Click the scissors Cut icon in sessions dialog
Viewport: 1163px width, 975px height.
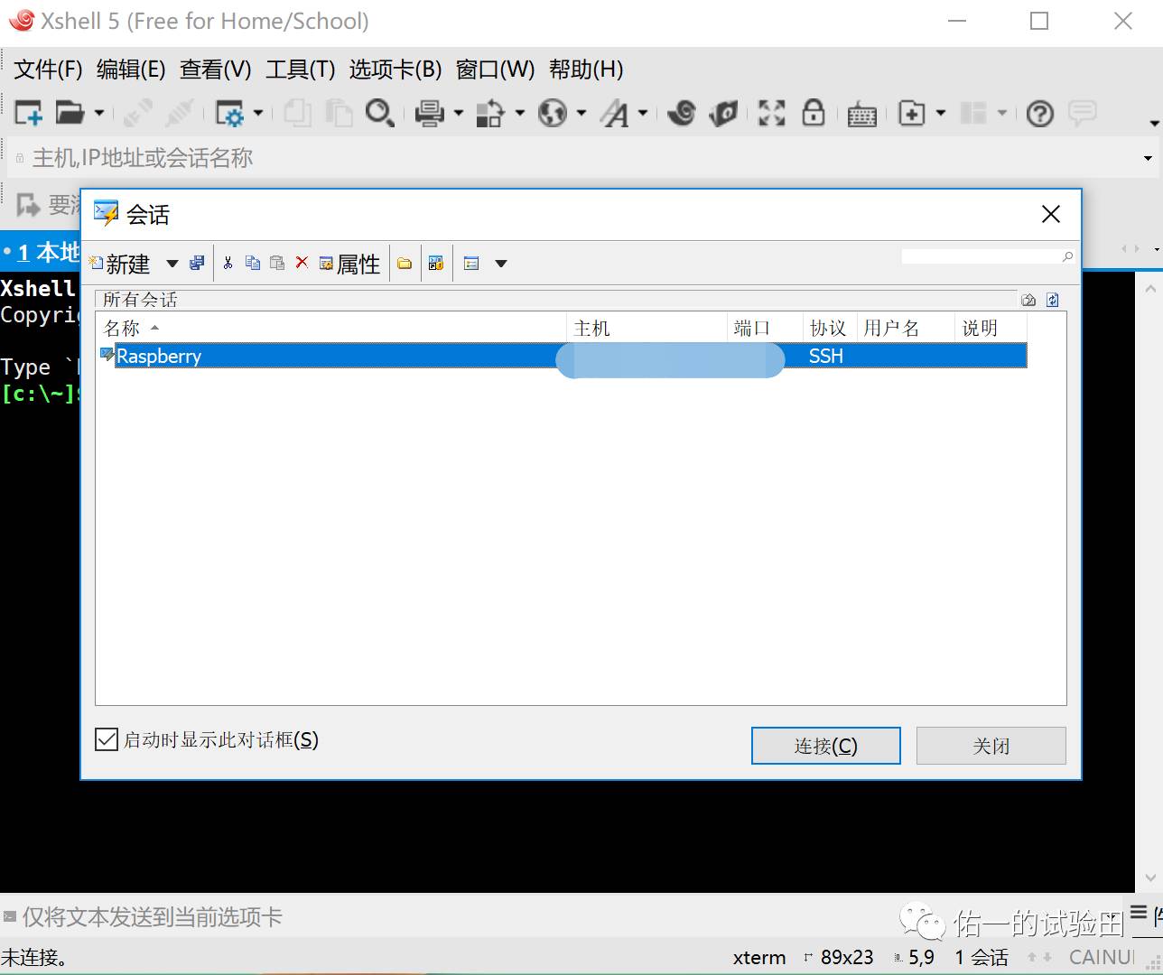[x=228, y=263]
